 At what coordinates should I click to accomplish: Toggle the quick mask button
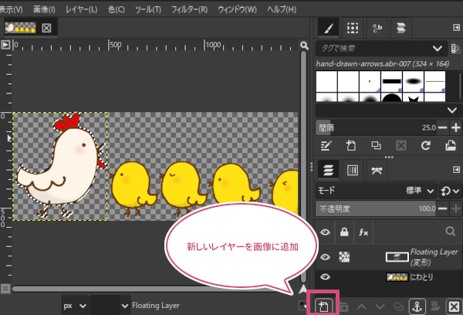5,289
